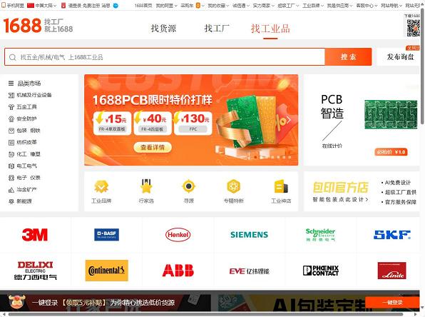
Task: Focus the 找五金/机械/电气 search field
Action: click(165, 57)
